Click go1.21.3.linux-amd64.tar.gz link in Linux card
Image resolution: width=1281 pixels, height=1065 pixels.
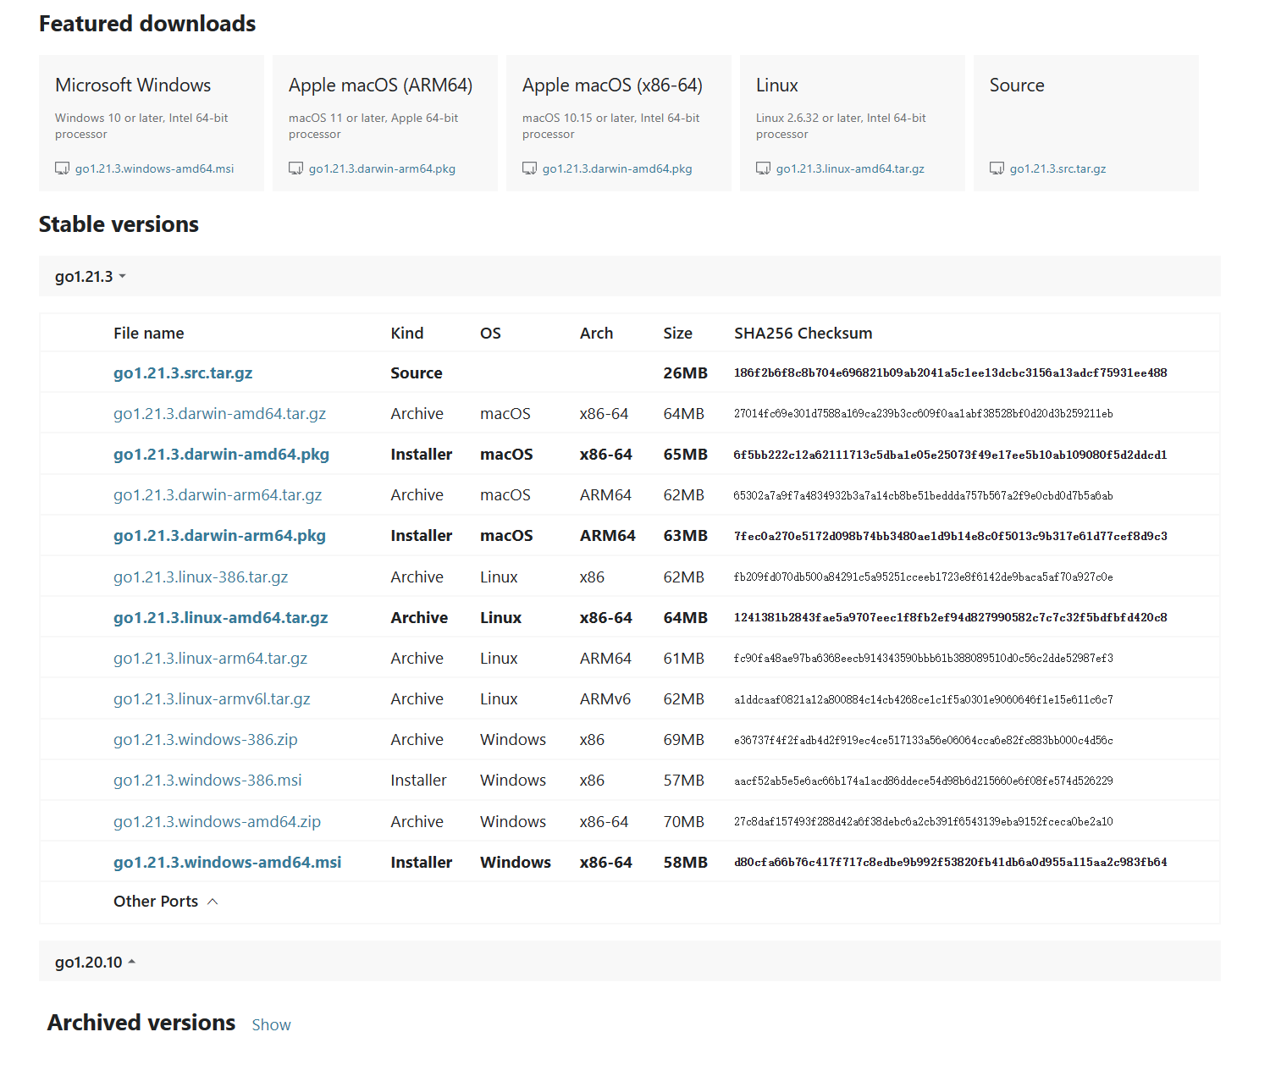pyautogui.click(x=850, y=168)
